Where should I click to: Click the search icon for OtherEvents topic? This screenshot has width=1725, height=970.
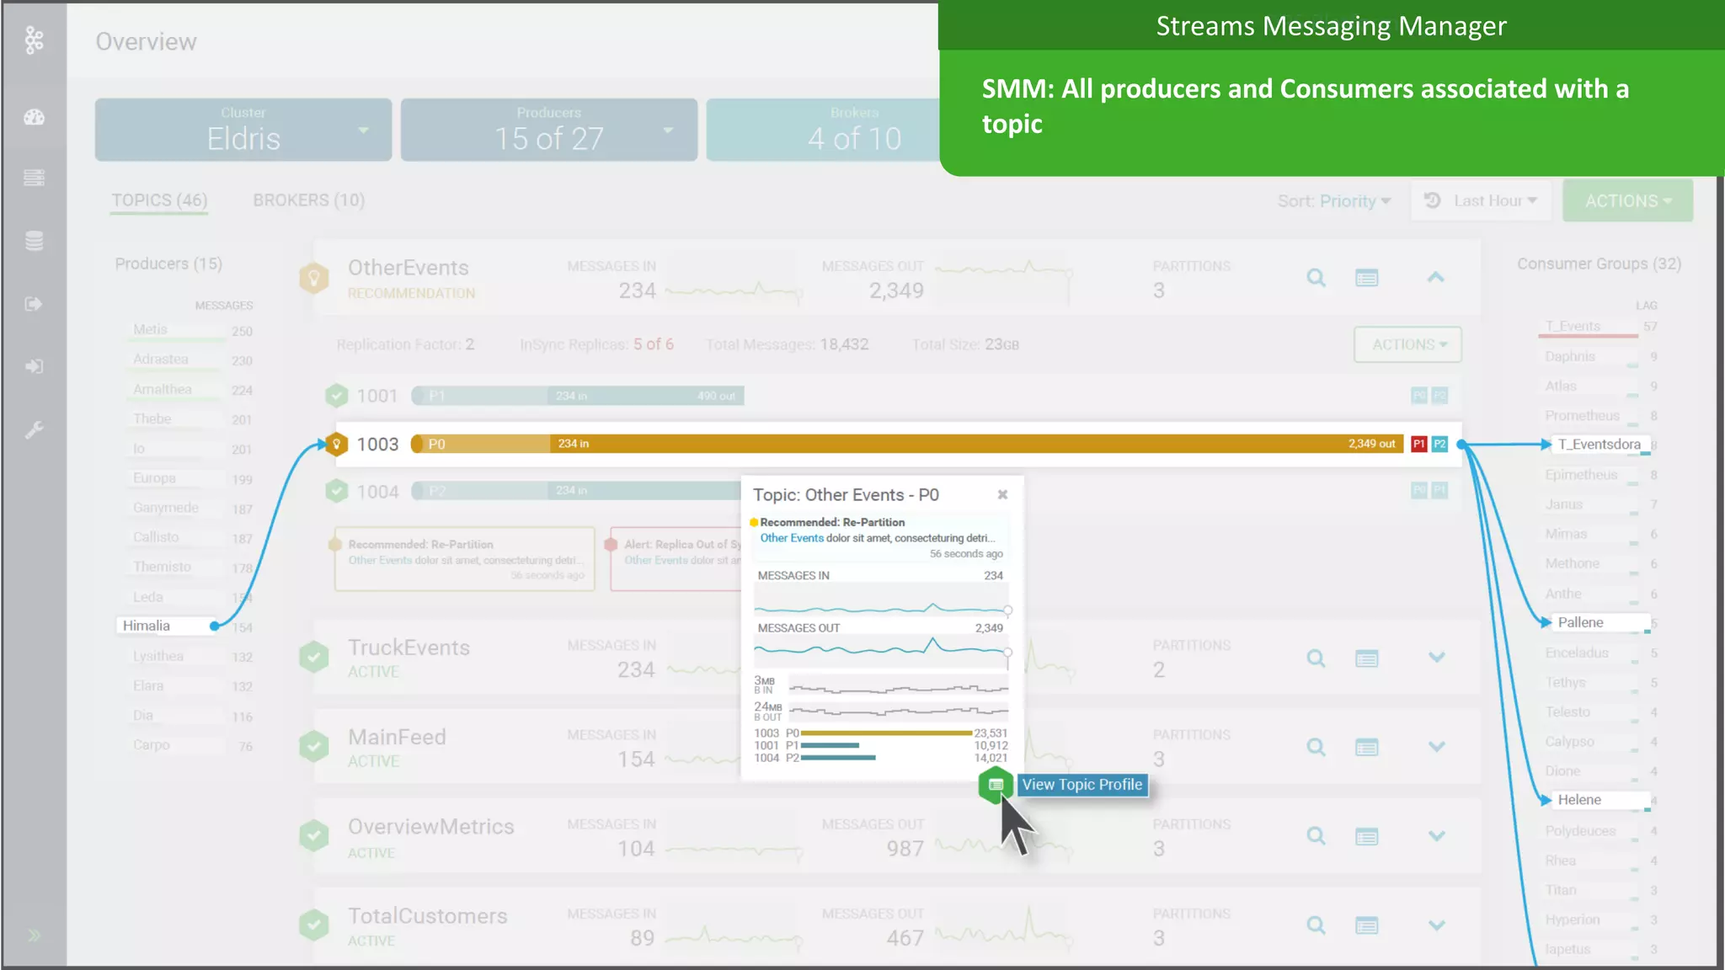pos(1316,278)
